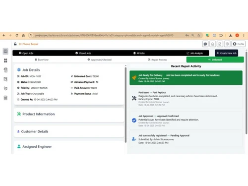Open the Part Issue Part Replace activity card
Viewport: 248px width, 186px height.
pyautogui.click(x=186, y=99)
